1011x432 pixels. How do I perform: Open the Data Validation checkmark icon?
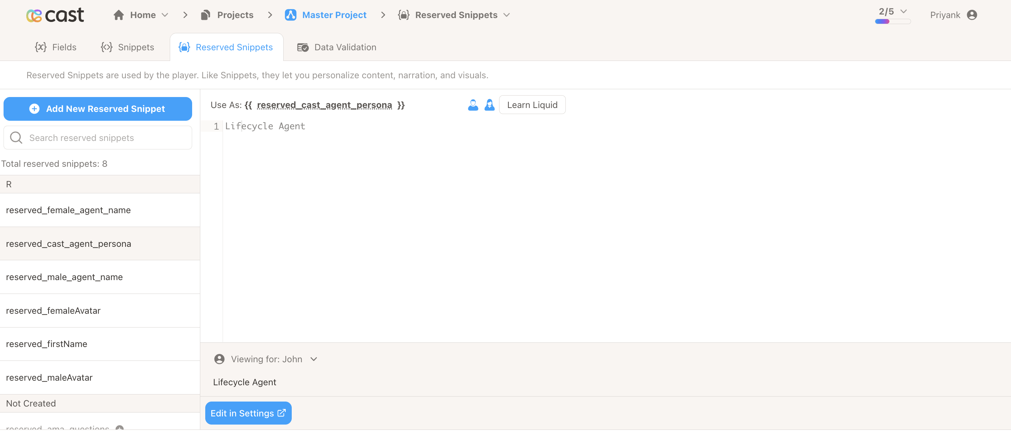(x=303, y=47)
